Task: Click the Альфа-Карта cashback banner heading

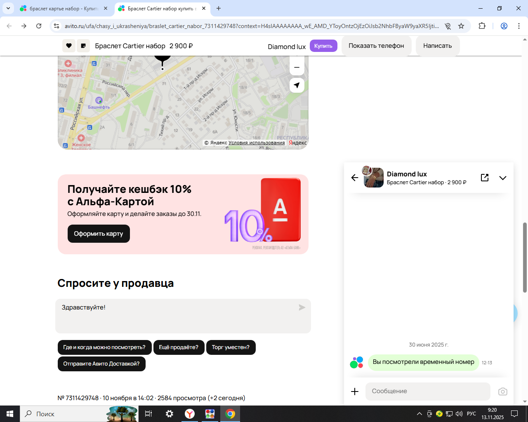Action: [x=130, y=195]
